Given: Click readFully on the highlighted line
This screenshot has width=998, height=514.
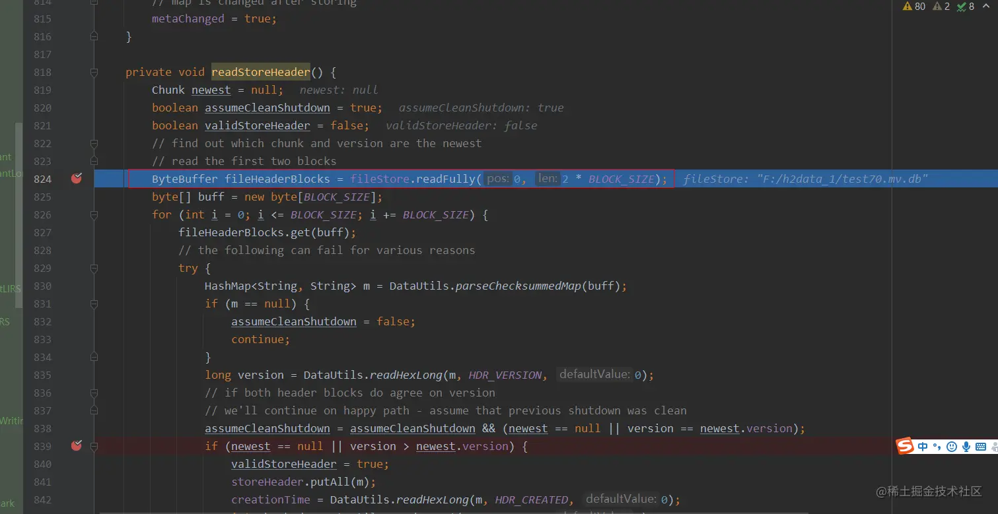Looking at the screenshot, I should coord(445,179).
